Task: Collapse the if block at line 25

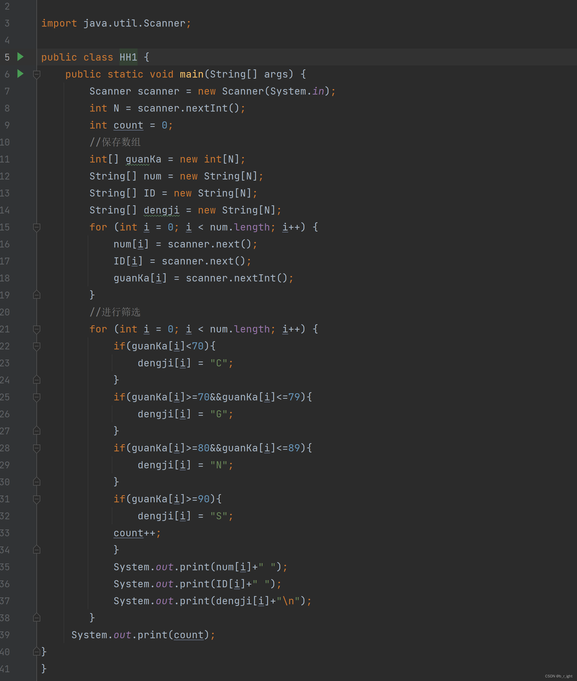Action: pyautogui.click(x=37, y=398)
